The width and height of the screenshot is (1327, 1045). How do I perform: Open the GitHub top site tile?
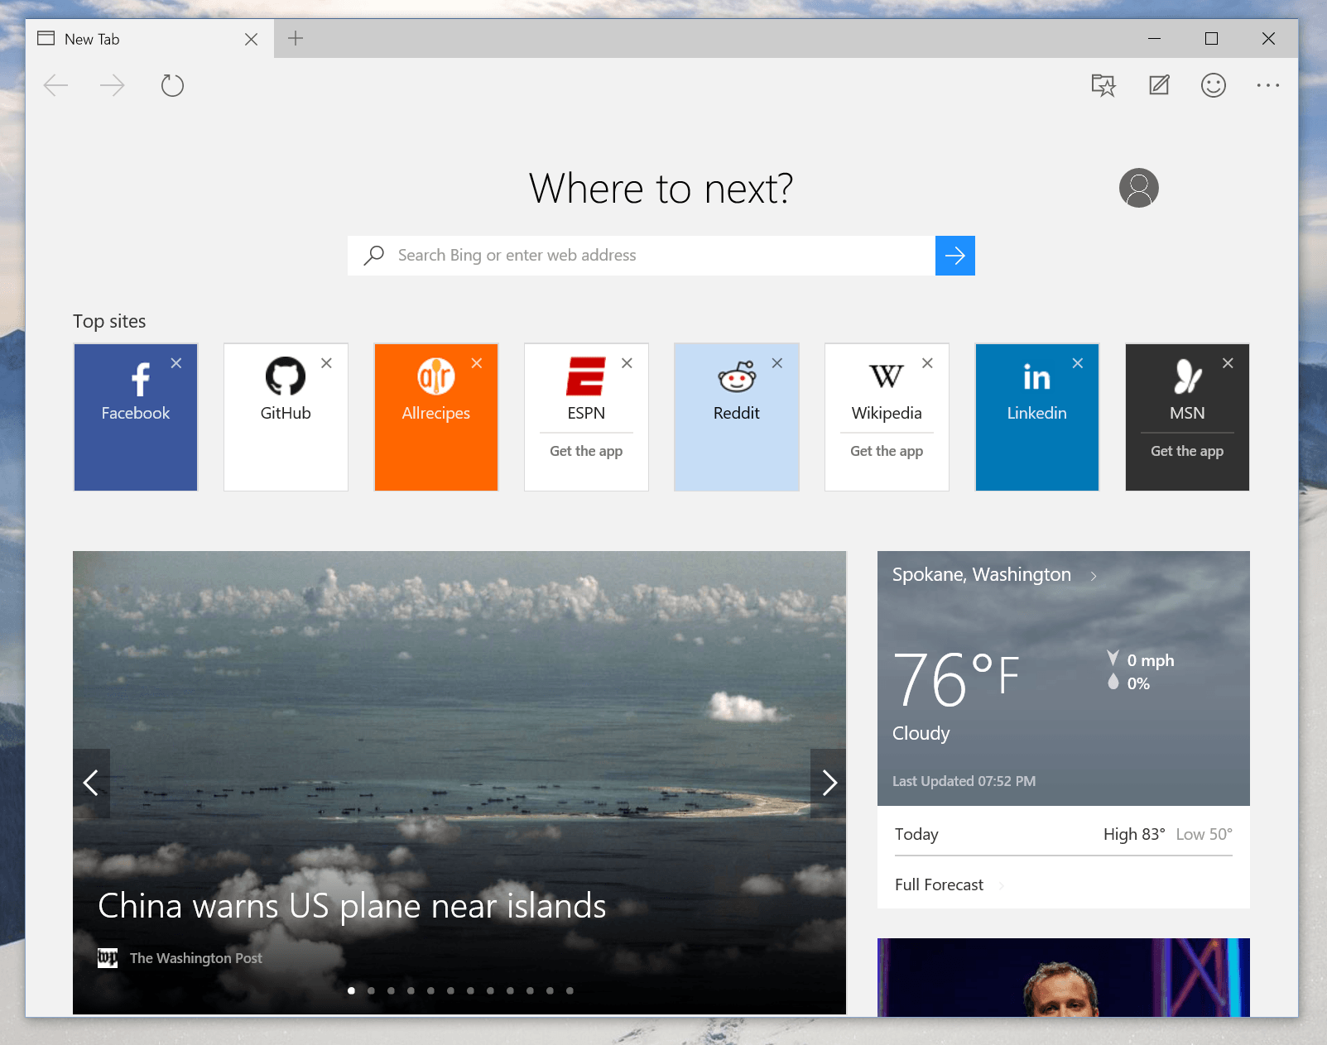pyautogui.click(x=286, y=417)
